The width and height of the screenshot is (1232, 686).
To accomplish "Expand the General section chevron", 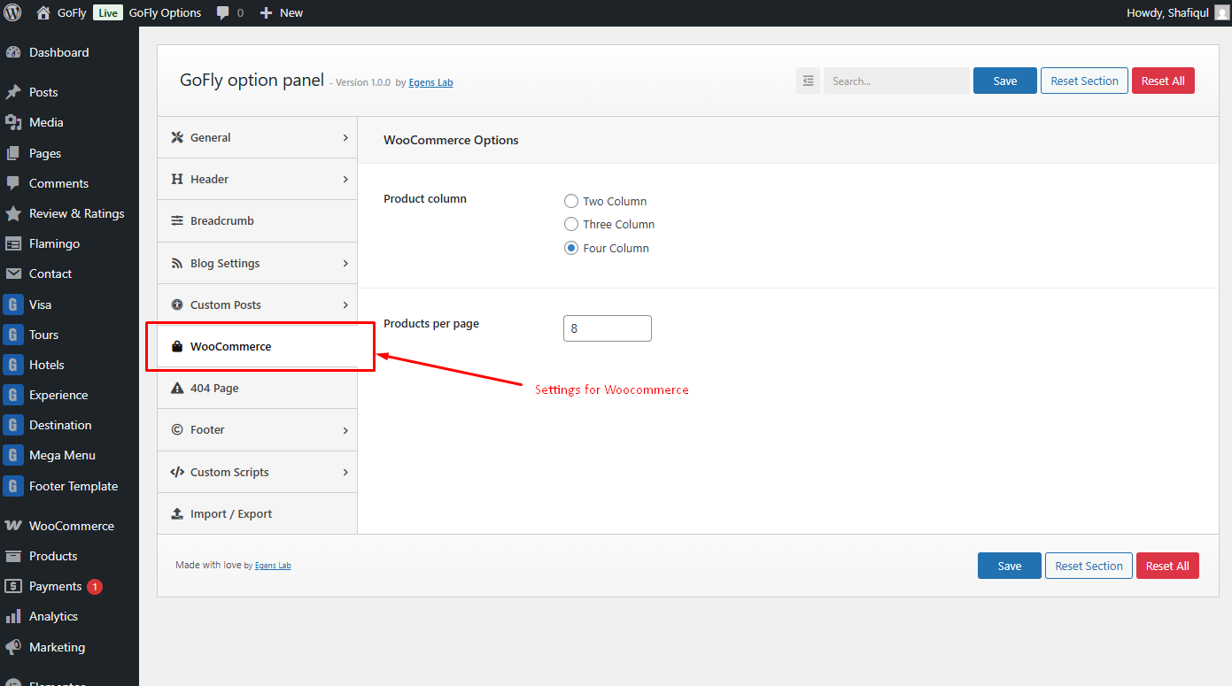I will point(345,137).
